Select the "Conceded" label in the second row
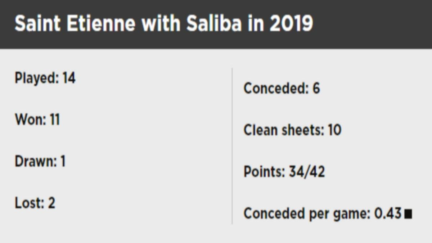 click(x=276, y=89)
